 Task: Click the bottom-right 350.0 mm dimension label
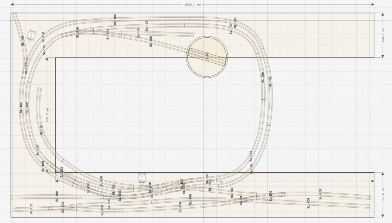pyautogui.click(x=383, y=194)
